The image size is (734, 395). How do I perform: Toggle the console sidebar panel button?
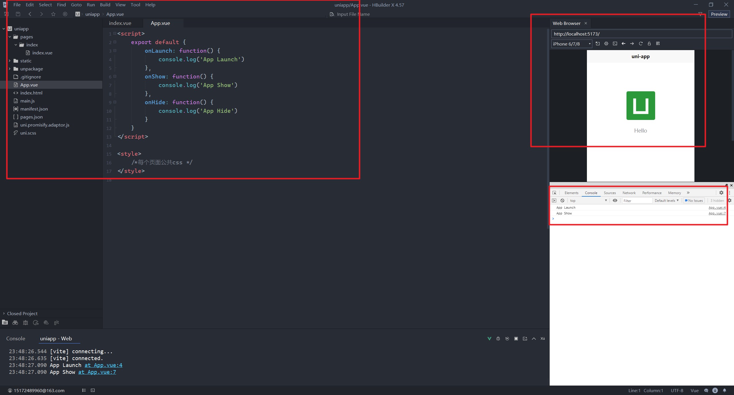pyautogui.click(x=554, y=201)
